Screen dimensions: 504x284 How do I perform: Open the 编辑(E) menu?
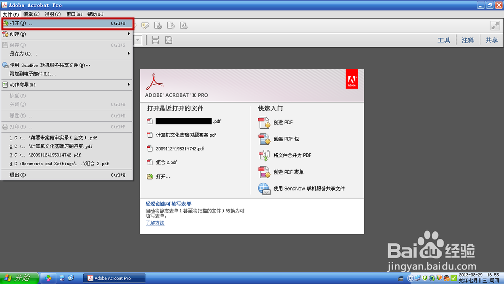click(31, 14)
